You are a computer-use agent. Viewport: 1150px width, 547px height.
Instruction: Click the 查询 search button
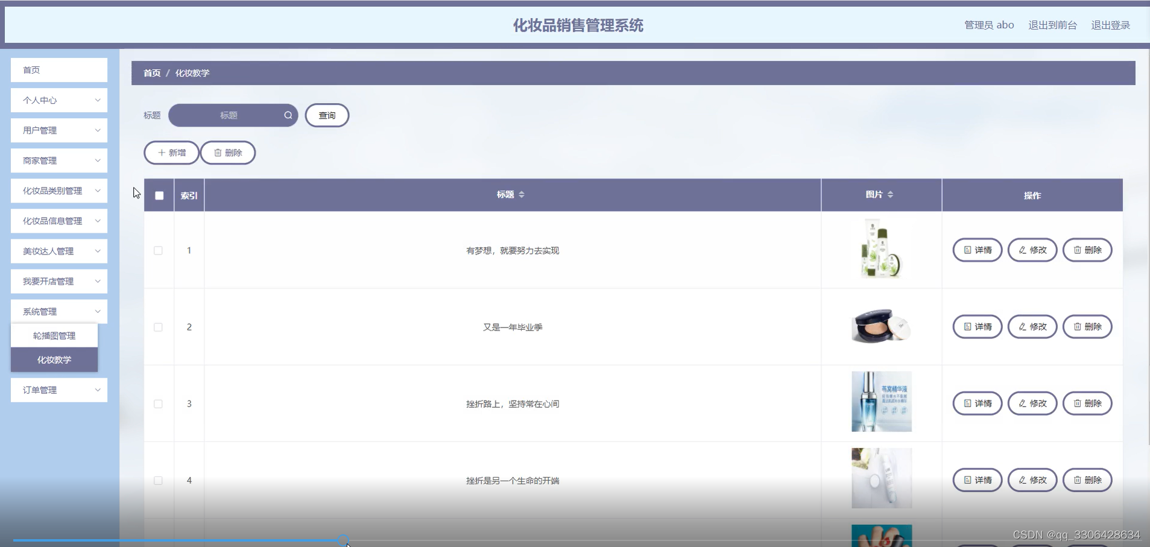pos(327,115)
